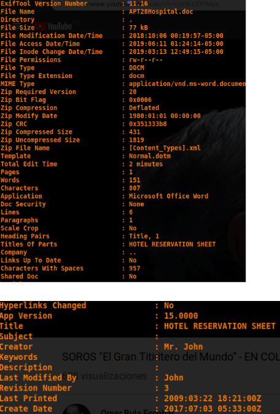Select the Zip File Name [Content_Types].xml

(165, 148)
